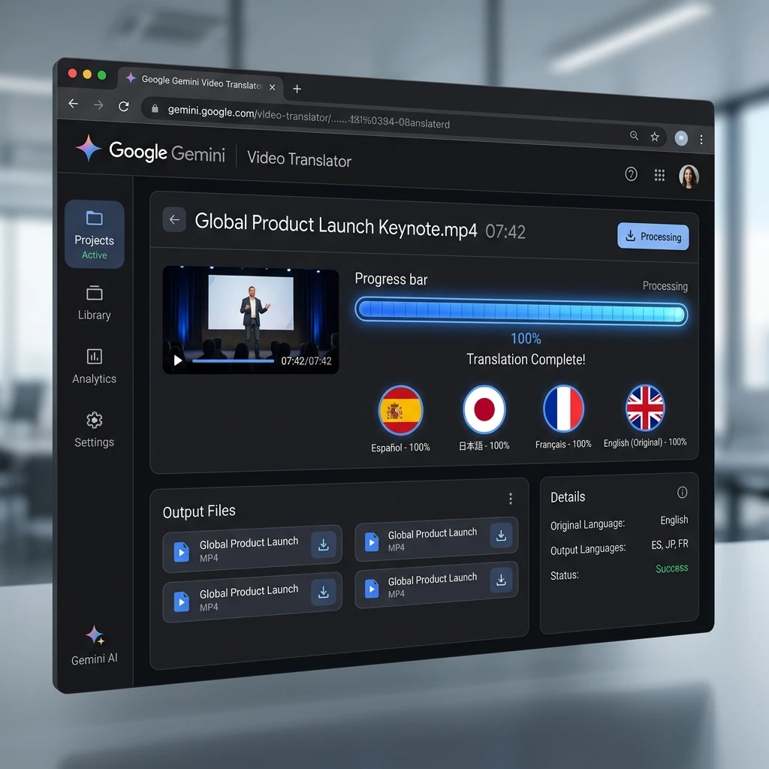Click the 07:42 duration next to title
Viewport: 769px width, 769px height.
pyautogui.click(x=505, y=231)
